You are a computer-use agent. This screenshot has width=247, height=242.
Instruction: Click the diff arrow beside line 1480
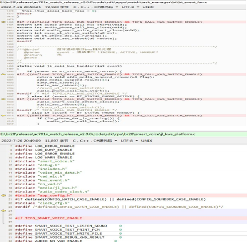pyautogui.click(x=3, y=22)
